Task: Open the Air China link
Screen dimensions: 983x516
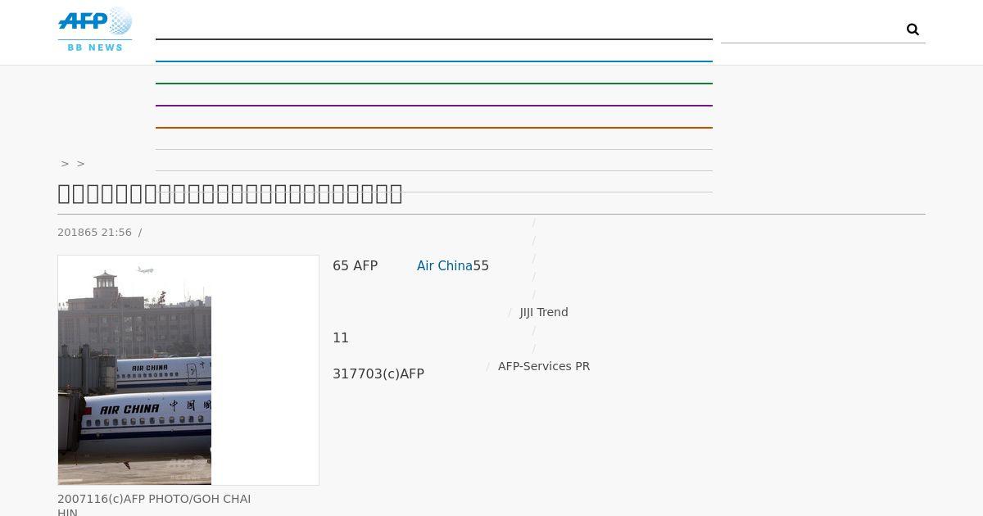Action: [444, 265]
